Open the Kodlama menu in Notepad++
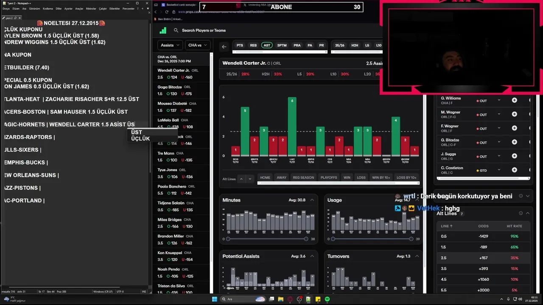This screenshot has width=543, height=305. point(48,8)
